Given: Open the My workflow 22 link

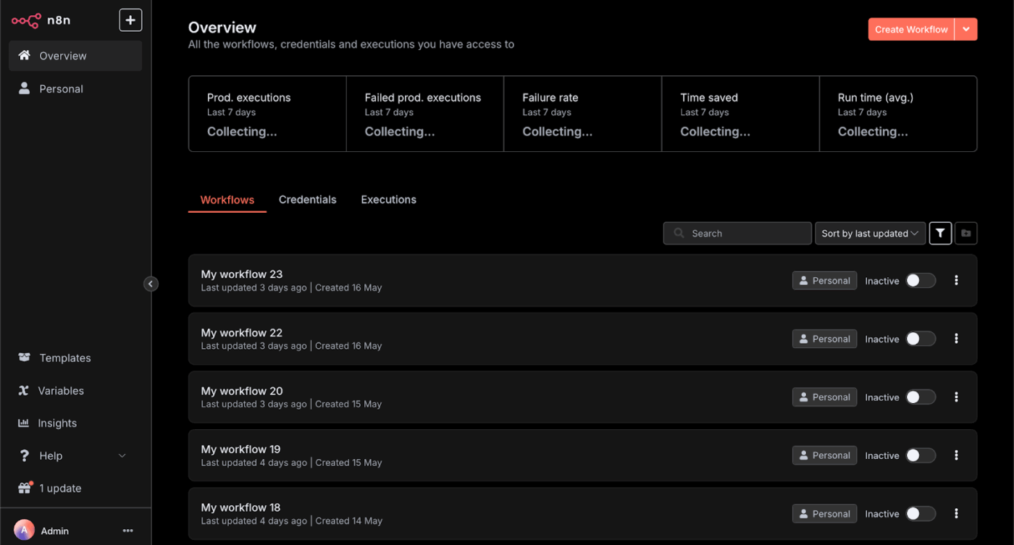Looking at the screenshot, I should coord(242,333).
